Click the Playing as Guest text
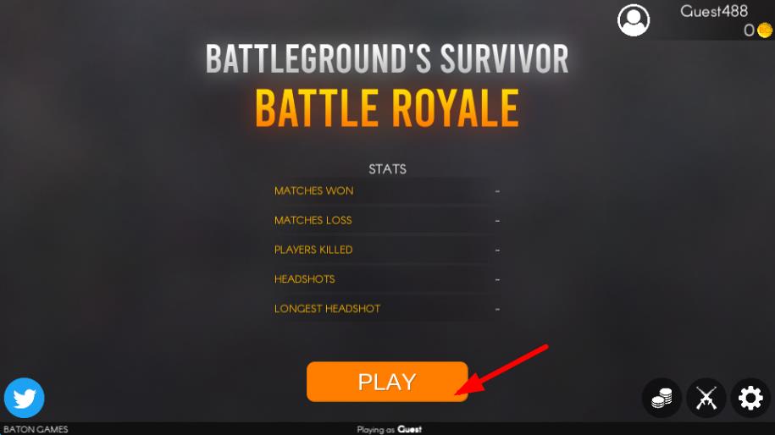 tap(390, 430)
